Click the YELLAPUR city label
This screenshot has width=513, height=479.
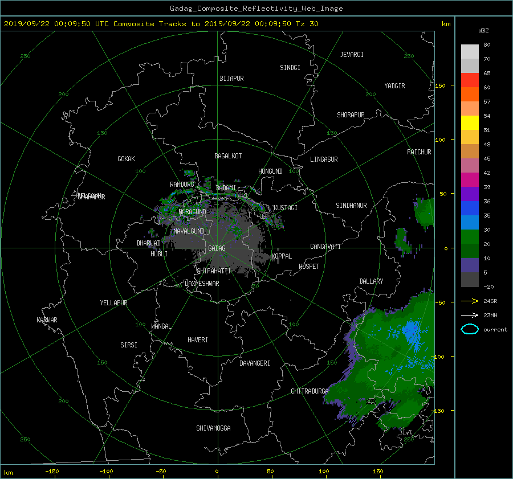coord(113,303)
